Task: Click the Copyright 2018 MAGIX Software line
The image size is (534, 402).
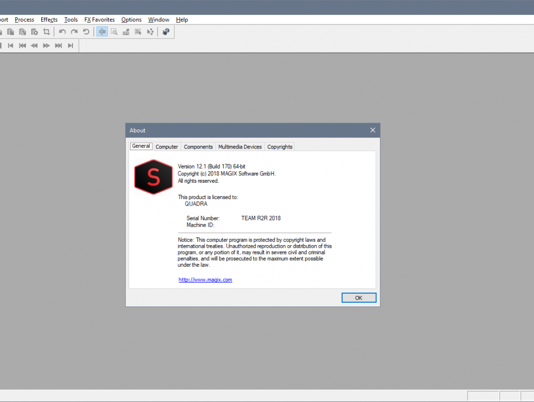Action: click(x=226, y=174)
